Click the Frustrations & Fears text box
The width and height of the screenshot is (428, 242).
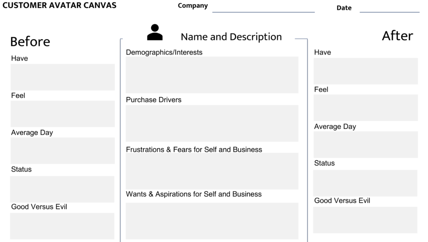tap(212, 171)
